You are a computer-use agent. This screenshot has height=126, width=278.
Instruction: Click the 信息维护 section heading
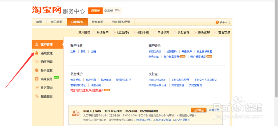coord(76,74)
